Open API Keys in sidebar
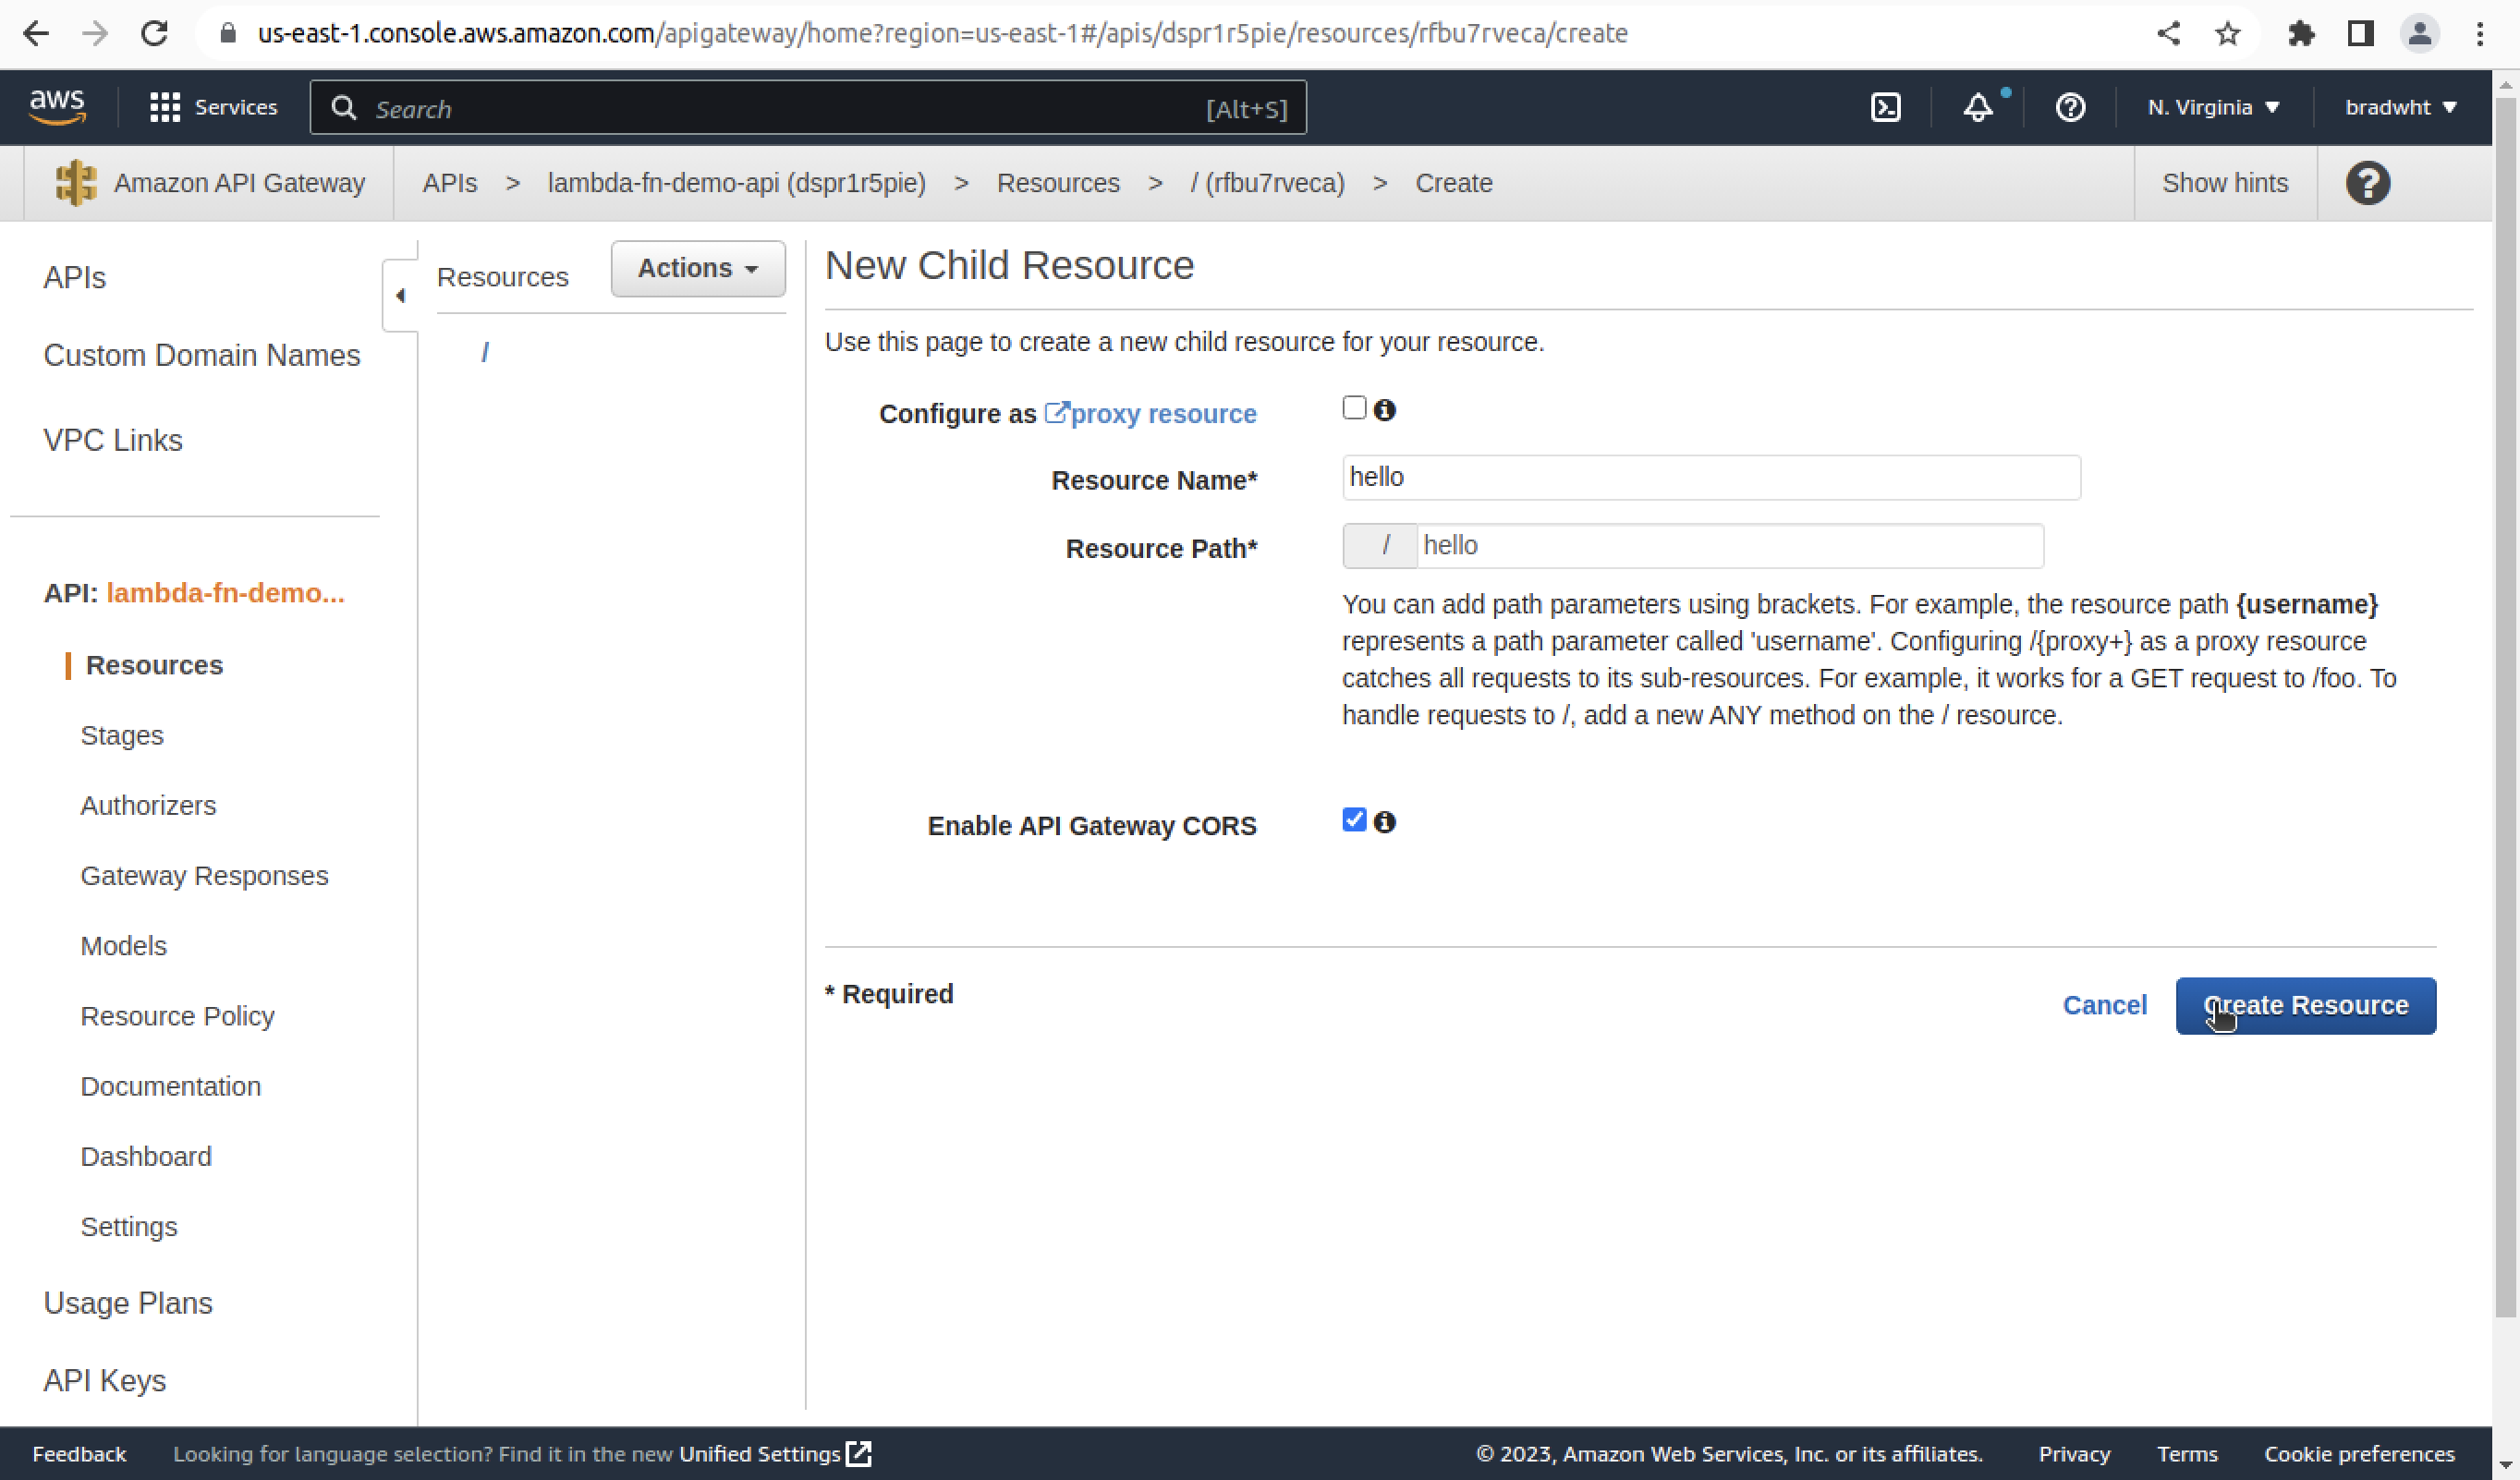 coord(104,1380)
